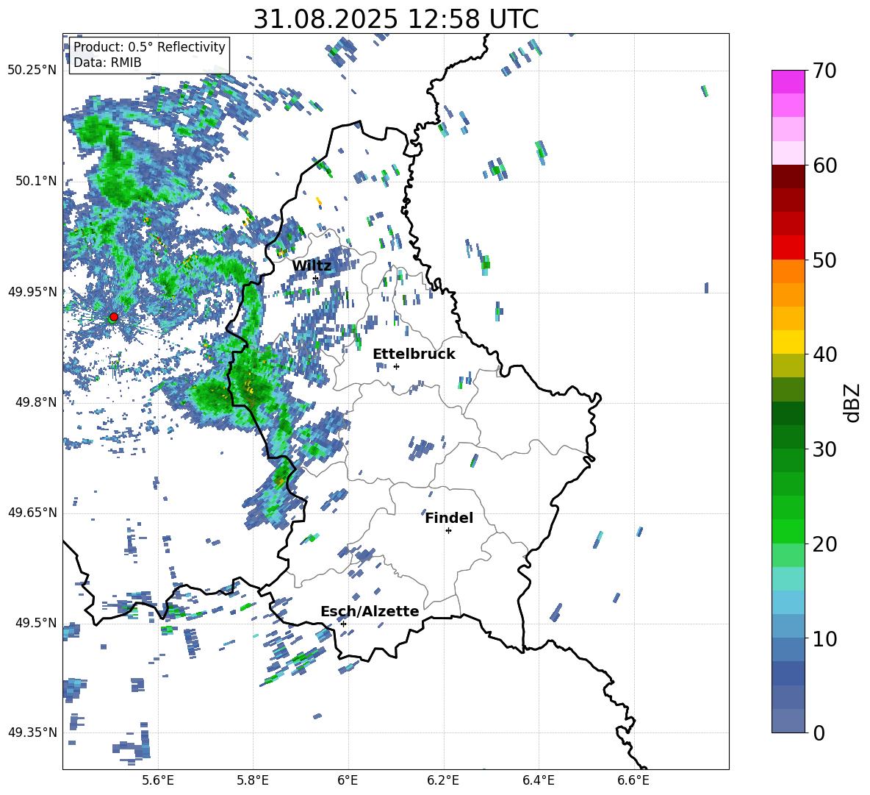Click the dBZ colorbar label
The width and height of the screenshot is (870, 795).
(853, 402)
